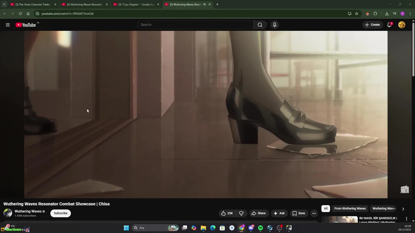
Task: Click the 1.45M subscribers text
Action: (x=25, y=216)
